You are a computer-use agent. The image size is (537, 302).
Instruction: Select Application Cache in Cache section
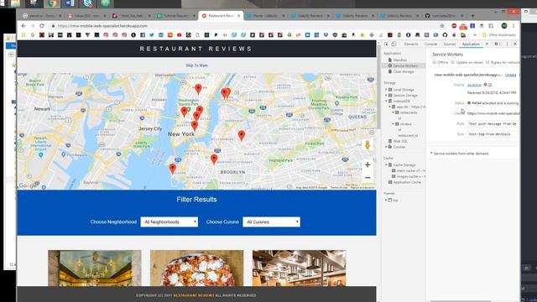click(x=406, y=182)
